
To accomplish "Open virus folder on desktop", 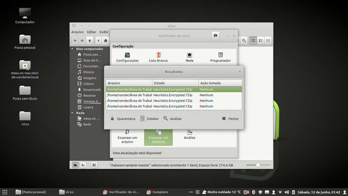I will click(x=25, y=118).
